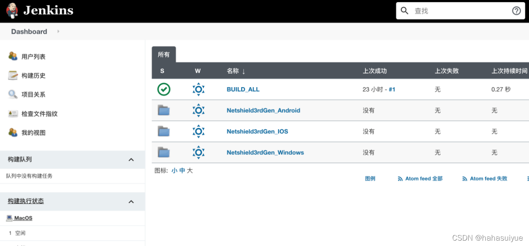
Task: Open the Netshield3rdGen_Android folder link
Action: (x=263, y=110)
